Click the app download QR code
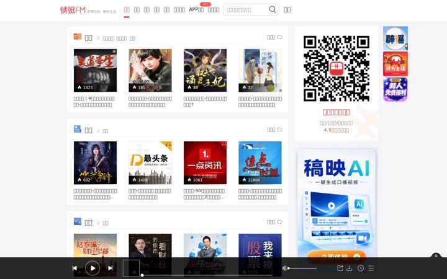The width and height of the screenshot is (447, 279). point(336,68)
